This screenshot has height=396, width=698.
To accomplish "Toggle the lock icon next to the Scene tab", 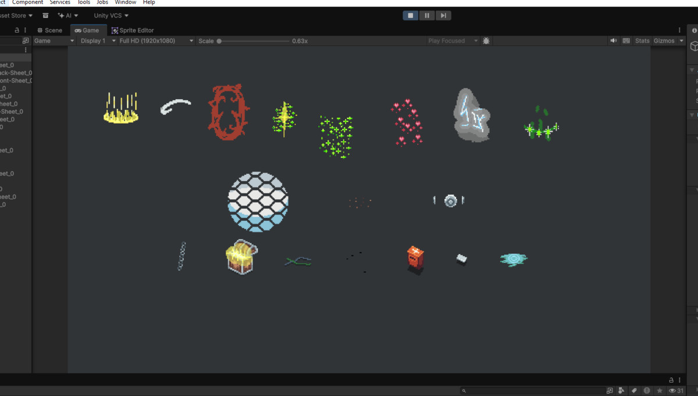I will [17, 30].
